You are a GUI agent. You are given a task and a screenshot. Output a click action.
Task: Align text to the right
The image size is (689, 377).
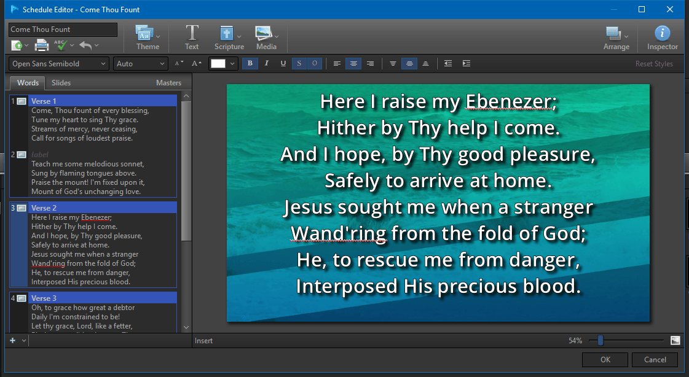click(370, 63)
